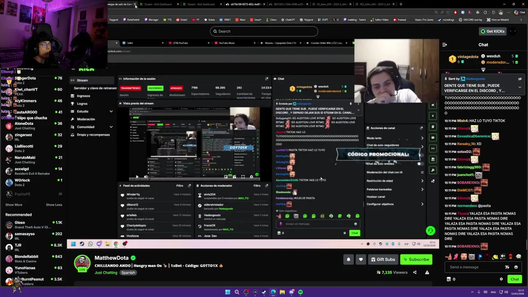Send message with the green Chat button
This screenshot has width=528, height=297.
(x=514, y=279)
